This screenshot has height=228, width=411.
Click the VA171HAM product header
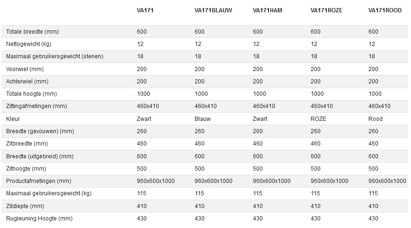coord(268,10)
